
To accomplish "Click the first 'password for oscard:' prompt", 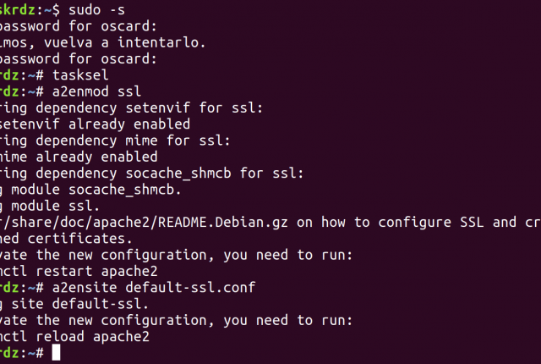I will [x=79, y=26].
